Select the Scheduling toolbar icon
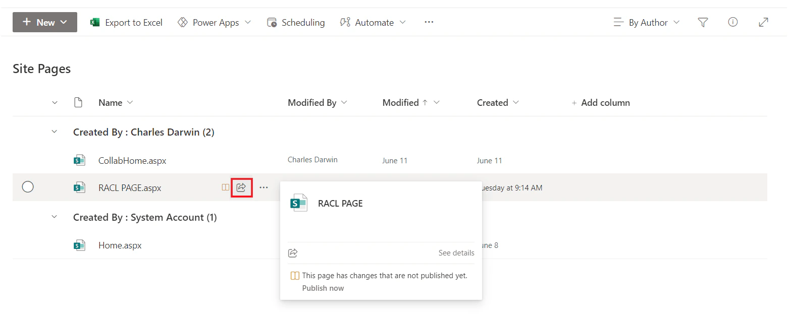Image resolution: width=788 pixels, height=321 pixels. 296,22
